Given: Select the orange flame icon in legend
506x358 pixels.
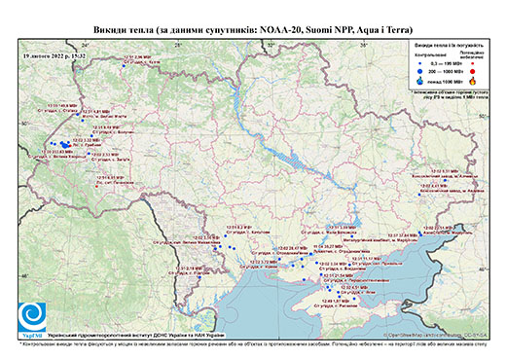Looking at the screenshot, I should tap(473, 81).
